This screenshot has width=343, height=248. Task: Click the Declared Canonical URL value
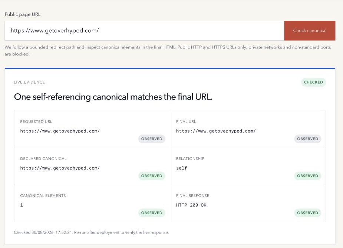(x=60, y=168)
